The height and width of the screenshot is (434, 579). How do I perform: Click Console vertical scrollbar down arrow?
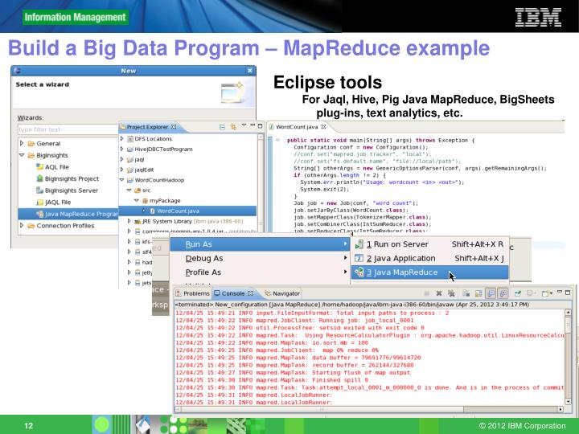click(568, 402)
